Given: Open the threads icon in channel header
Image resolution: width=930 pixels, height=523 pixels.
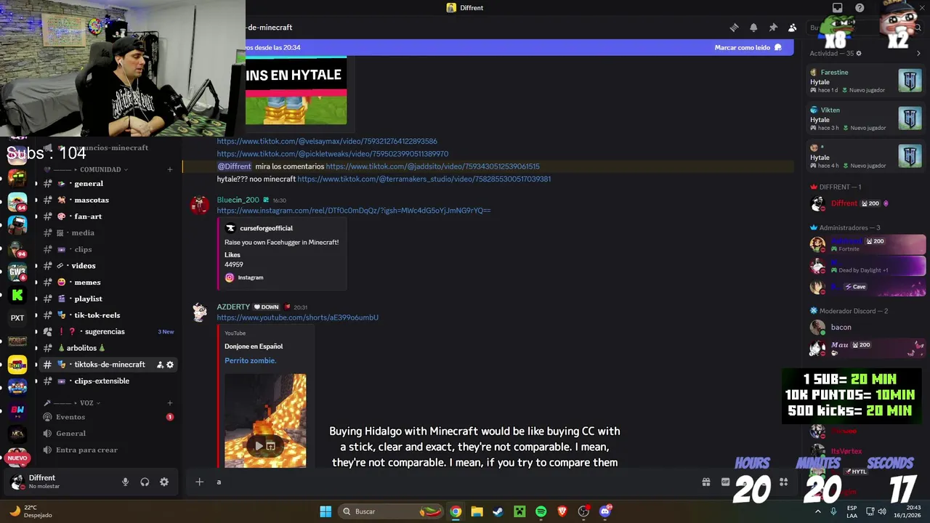Looking at the screenshot, I should [x=734, y=28].
